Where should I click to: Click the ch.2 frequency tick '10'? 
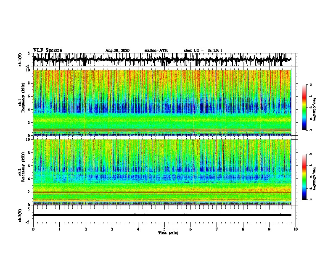(x=29, y=139)
